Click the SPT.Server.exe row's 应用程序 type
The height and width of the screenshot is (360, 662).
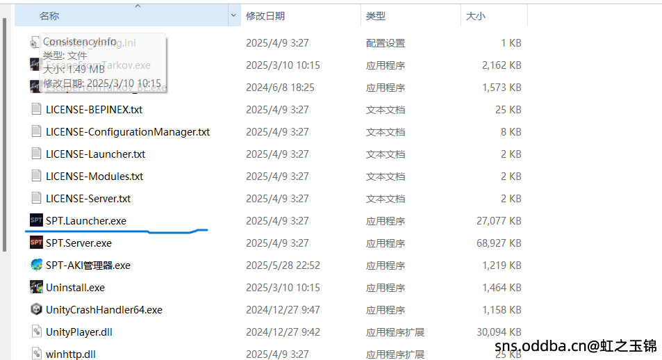(x=386, y=243)
